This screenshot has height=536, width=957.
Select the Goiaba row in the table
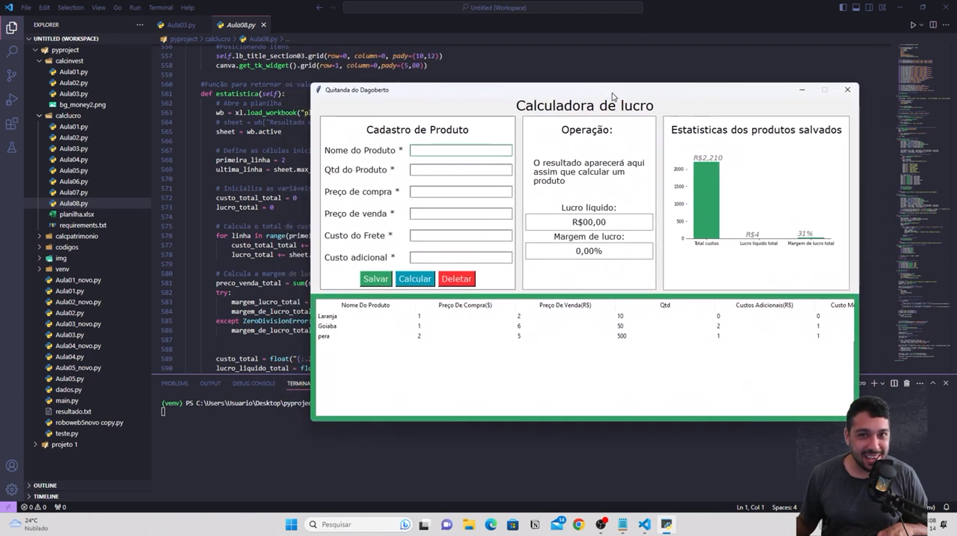(327, 326)
